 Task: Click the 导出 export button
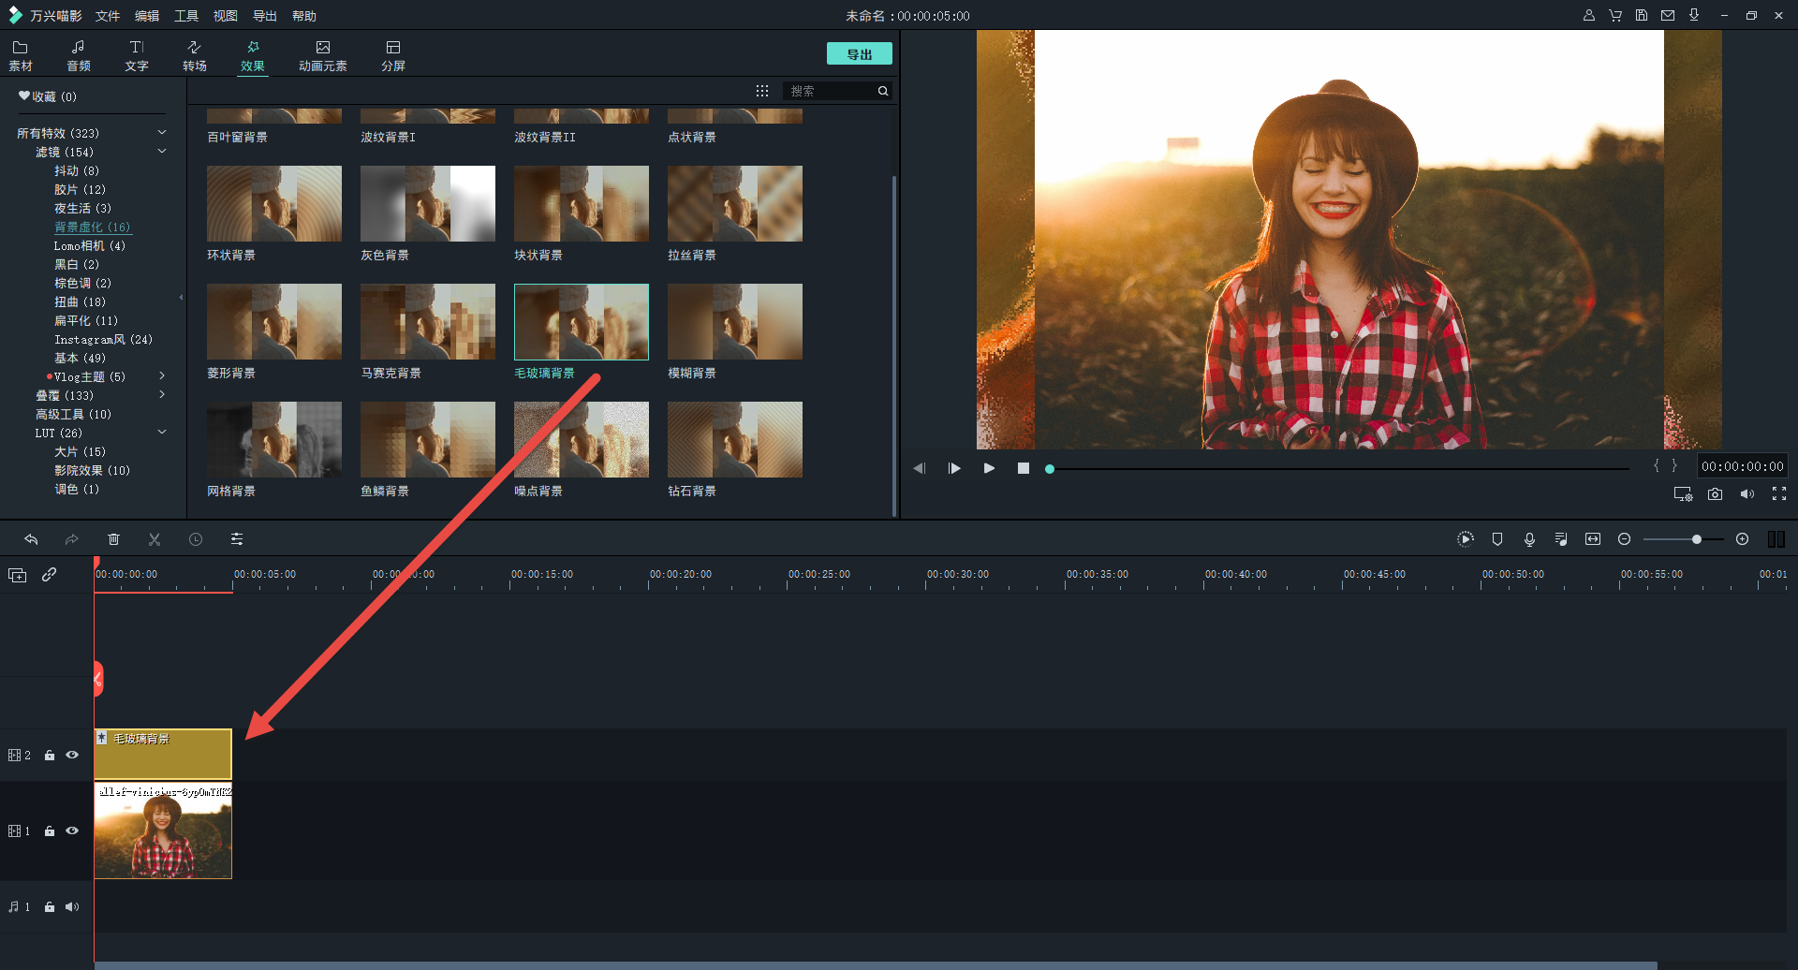coord(859,54)
